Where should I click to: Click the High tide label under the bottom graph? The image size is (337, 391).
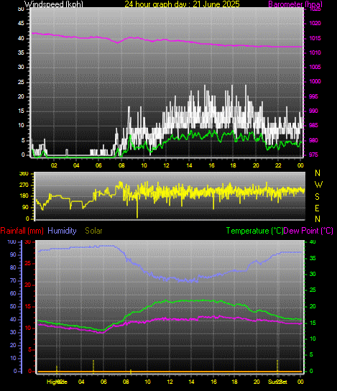(x=57, y=382)
